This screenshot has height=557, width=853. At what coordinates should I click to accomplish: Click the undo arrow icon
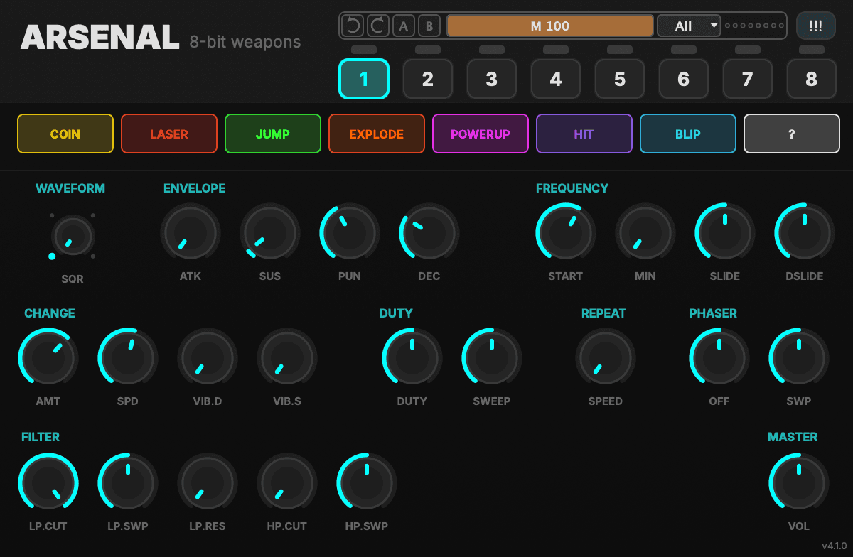pyautogui.click(x=353, y=26)
